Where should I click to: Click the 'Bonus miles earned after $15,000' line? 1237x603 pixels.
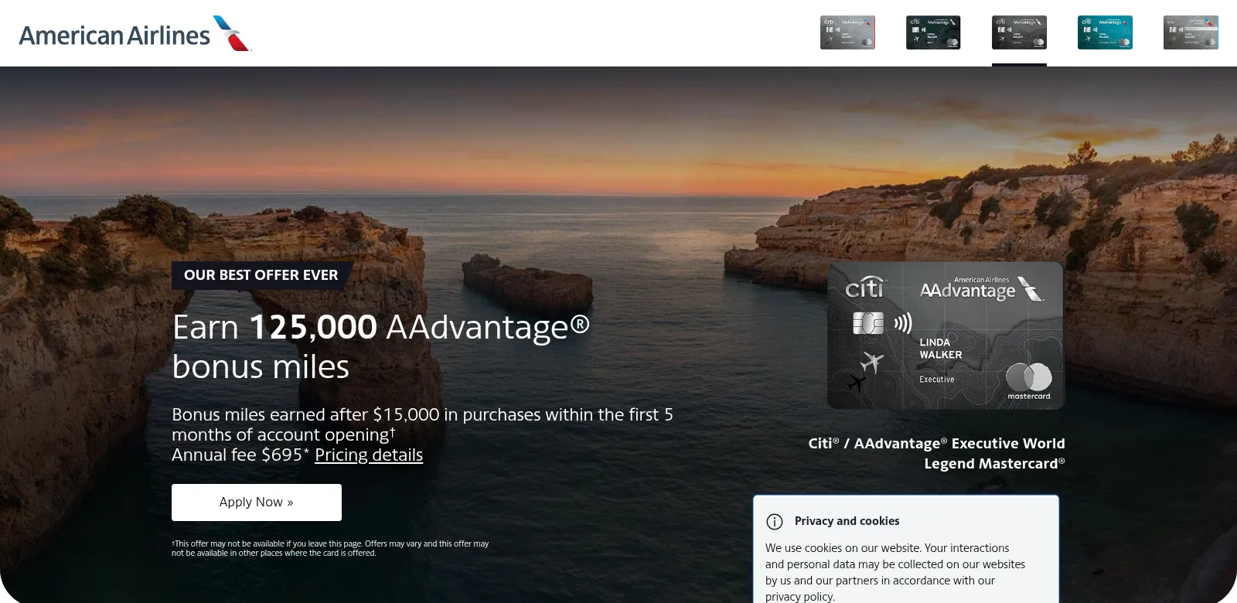click(x=422, y=424)
